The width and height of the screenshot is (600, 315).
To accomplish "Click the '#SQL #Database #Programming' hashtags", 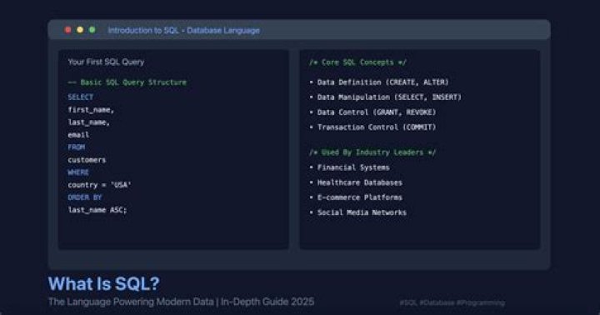I will (452, 302).
